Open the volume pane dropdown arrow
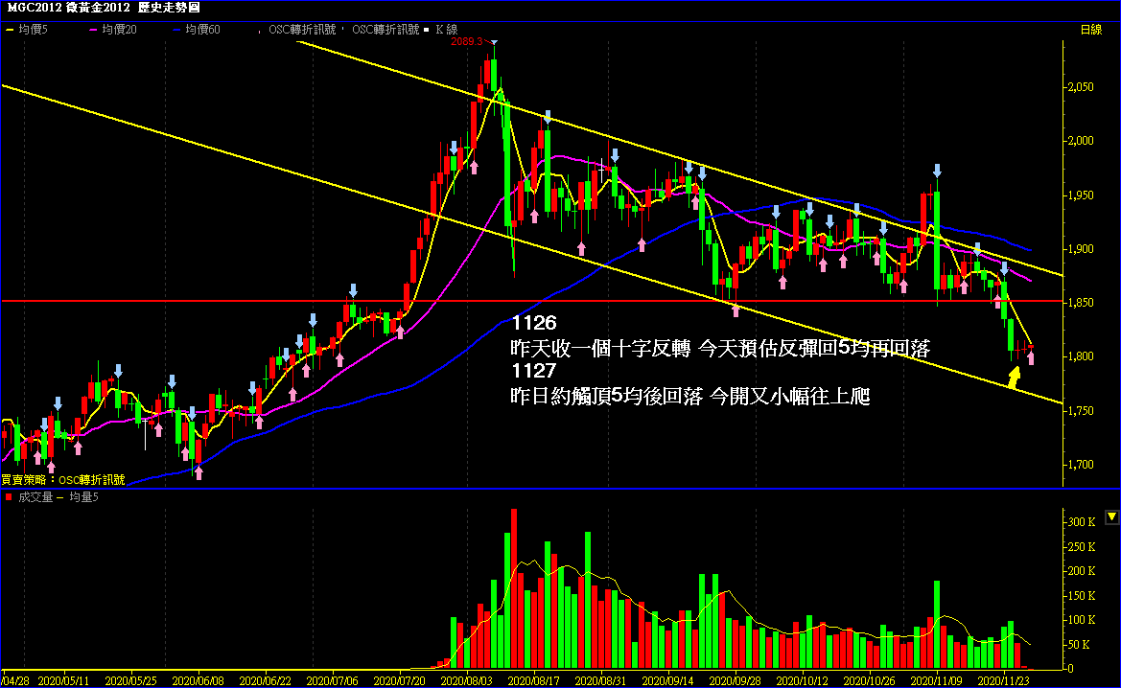Screen dimensions: 1121x688 click(1111, 516)
